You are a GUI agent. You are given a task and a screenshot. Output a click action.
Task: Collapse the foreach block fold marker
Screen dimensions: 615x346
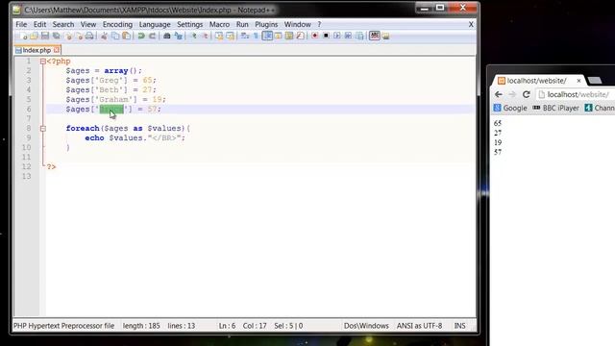(43, 129)
